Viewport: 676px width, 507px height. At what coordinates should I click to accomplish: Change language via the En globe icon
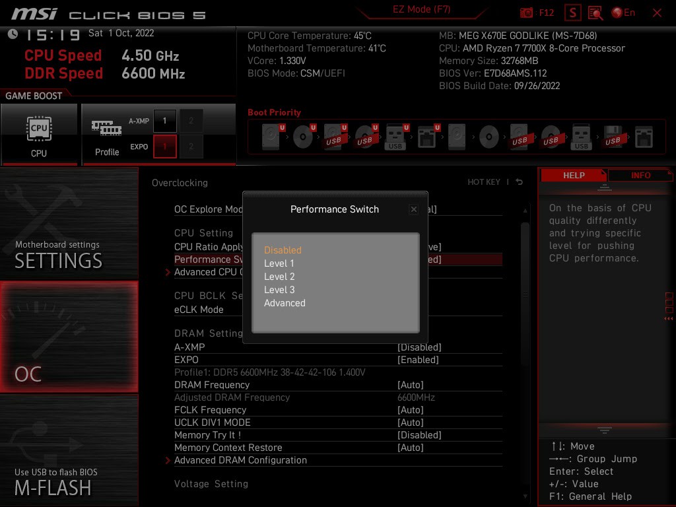coord(623,13)
